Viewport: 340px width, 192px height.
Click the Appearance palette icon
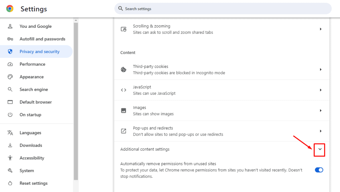click(10, 77)
